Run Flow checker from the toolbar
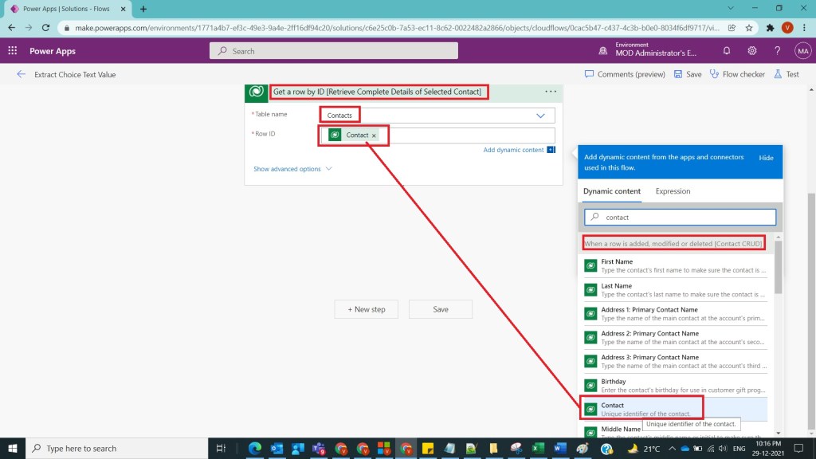The image size is (816, 459). coord(737,74)
